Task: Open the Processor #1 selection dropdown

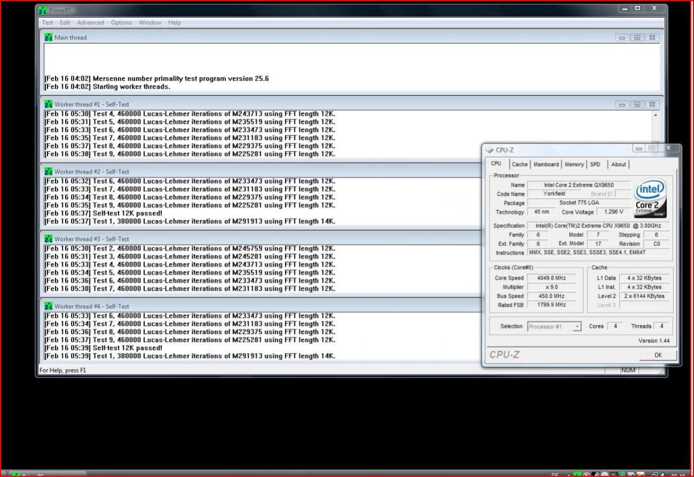Action: [555, 327]
